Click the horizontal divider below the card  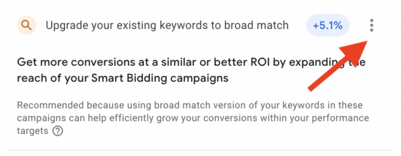[x=200, y=150]
